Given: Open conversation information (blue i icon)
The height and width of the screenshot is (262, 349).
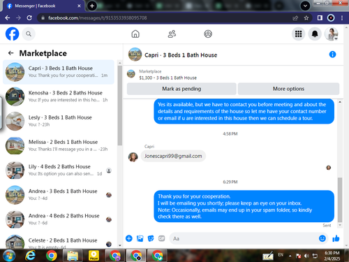Looking at the screenshot, I should pos(332,54).
